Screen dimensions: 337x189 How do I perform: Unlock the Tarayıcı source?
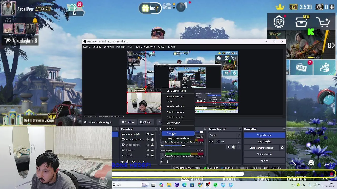[152, 150]
